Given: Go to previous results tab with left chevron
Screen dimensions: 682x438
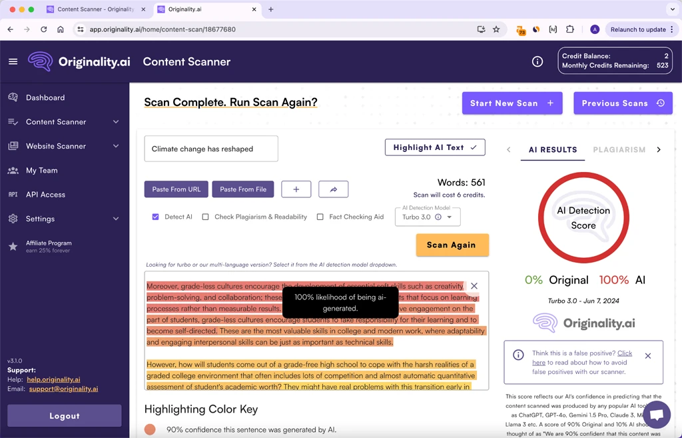Looking at the screenshot, I should (508, 150).
